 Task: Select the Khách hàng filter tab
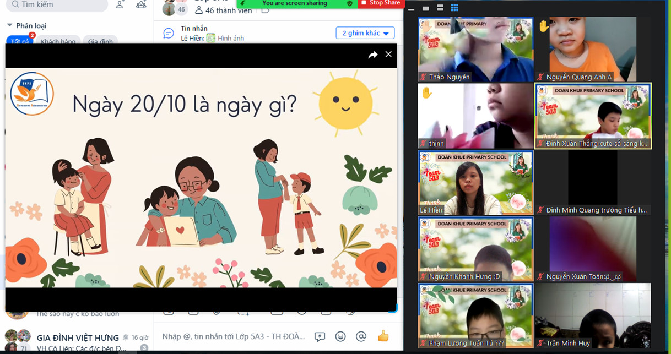58,42
